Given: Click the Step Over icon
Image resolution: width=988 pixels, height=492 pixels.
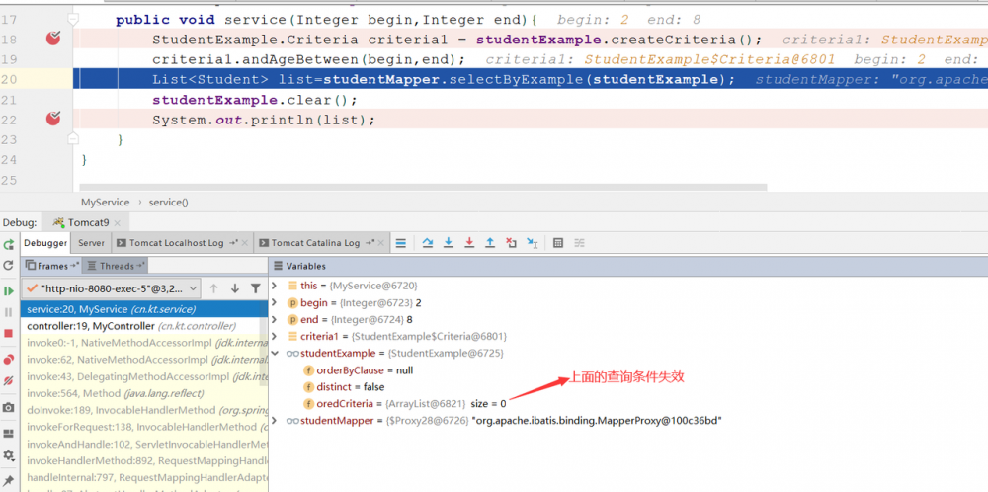Looking at the screenshot, I should [x=428, y=242].
